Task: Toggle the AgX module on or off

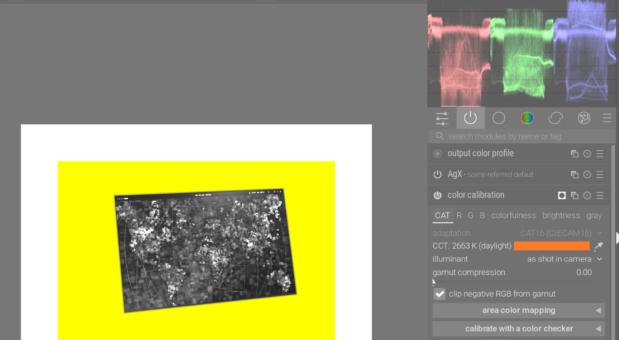Action: [x=438, y=174]
